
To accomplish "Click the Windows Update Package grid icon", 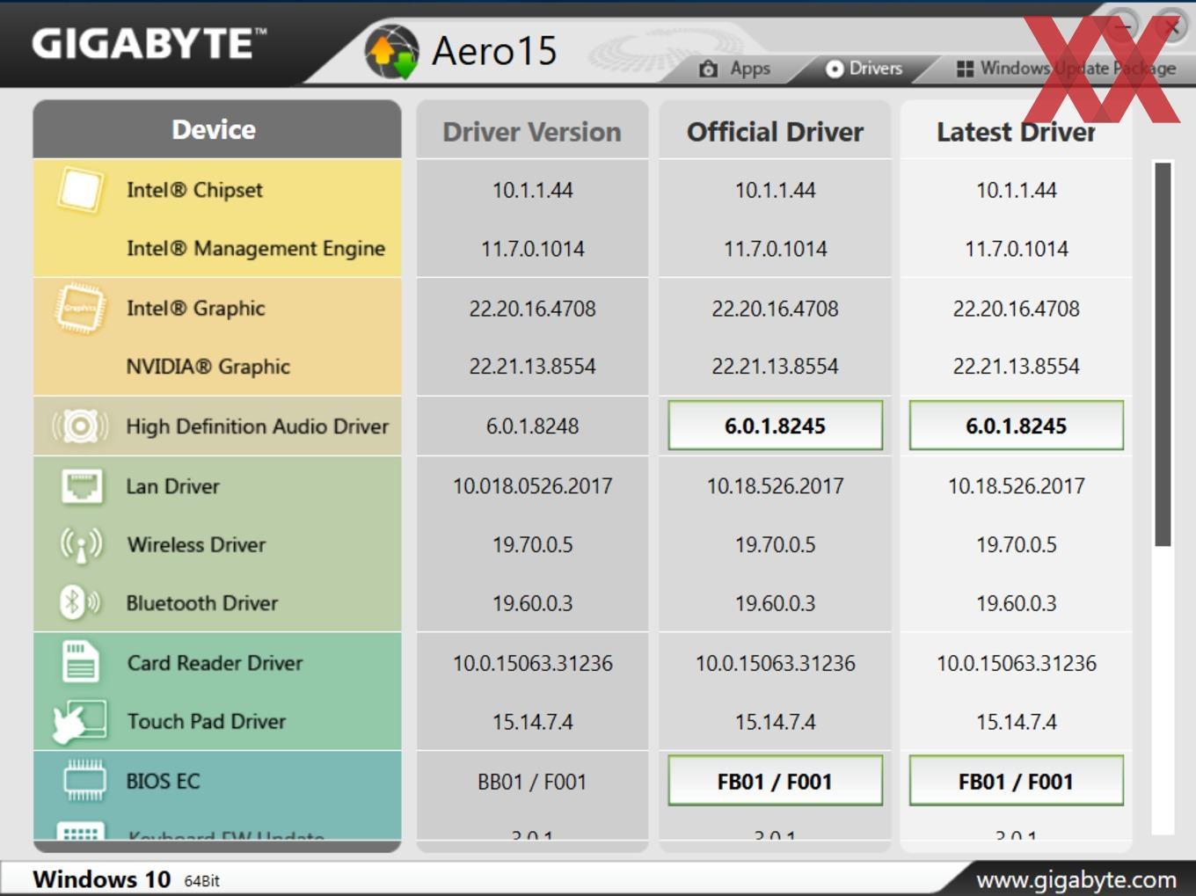I will coord(965,69).
